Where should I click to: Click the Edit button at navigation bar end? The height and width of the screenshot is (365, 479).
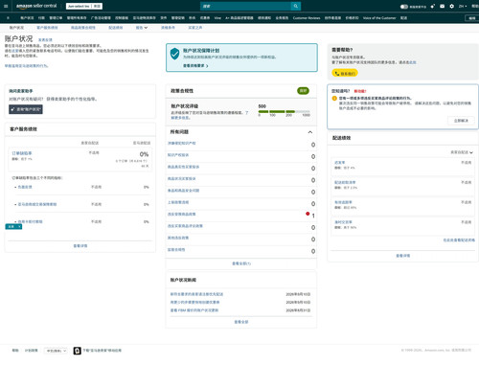tap(471, 18)
